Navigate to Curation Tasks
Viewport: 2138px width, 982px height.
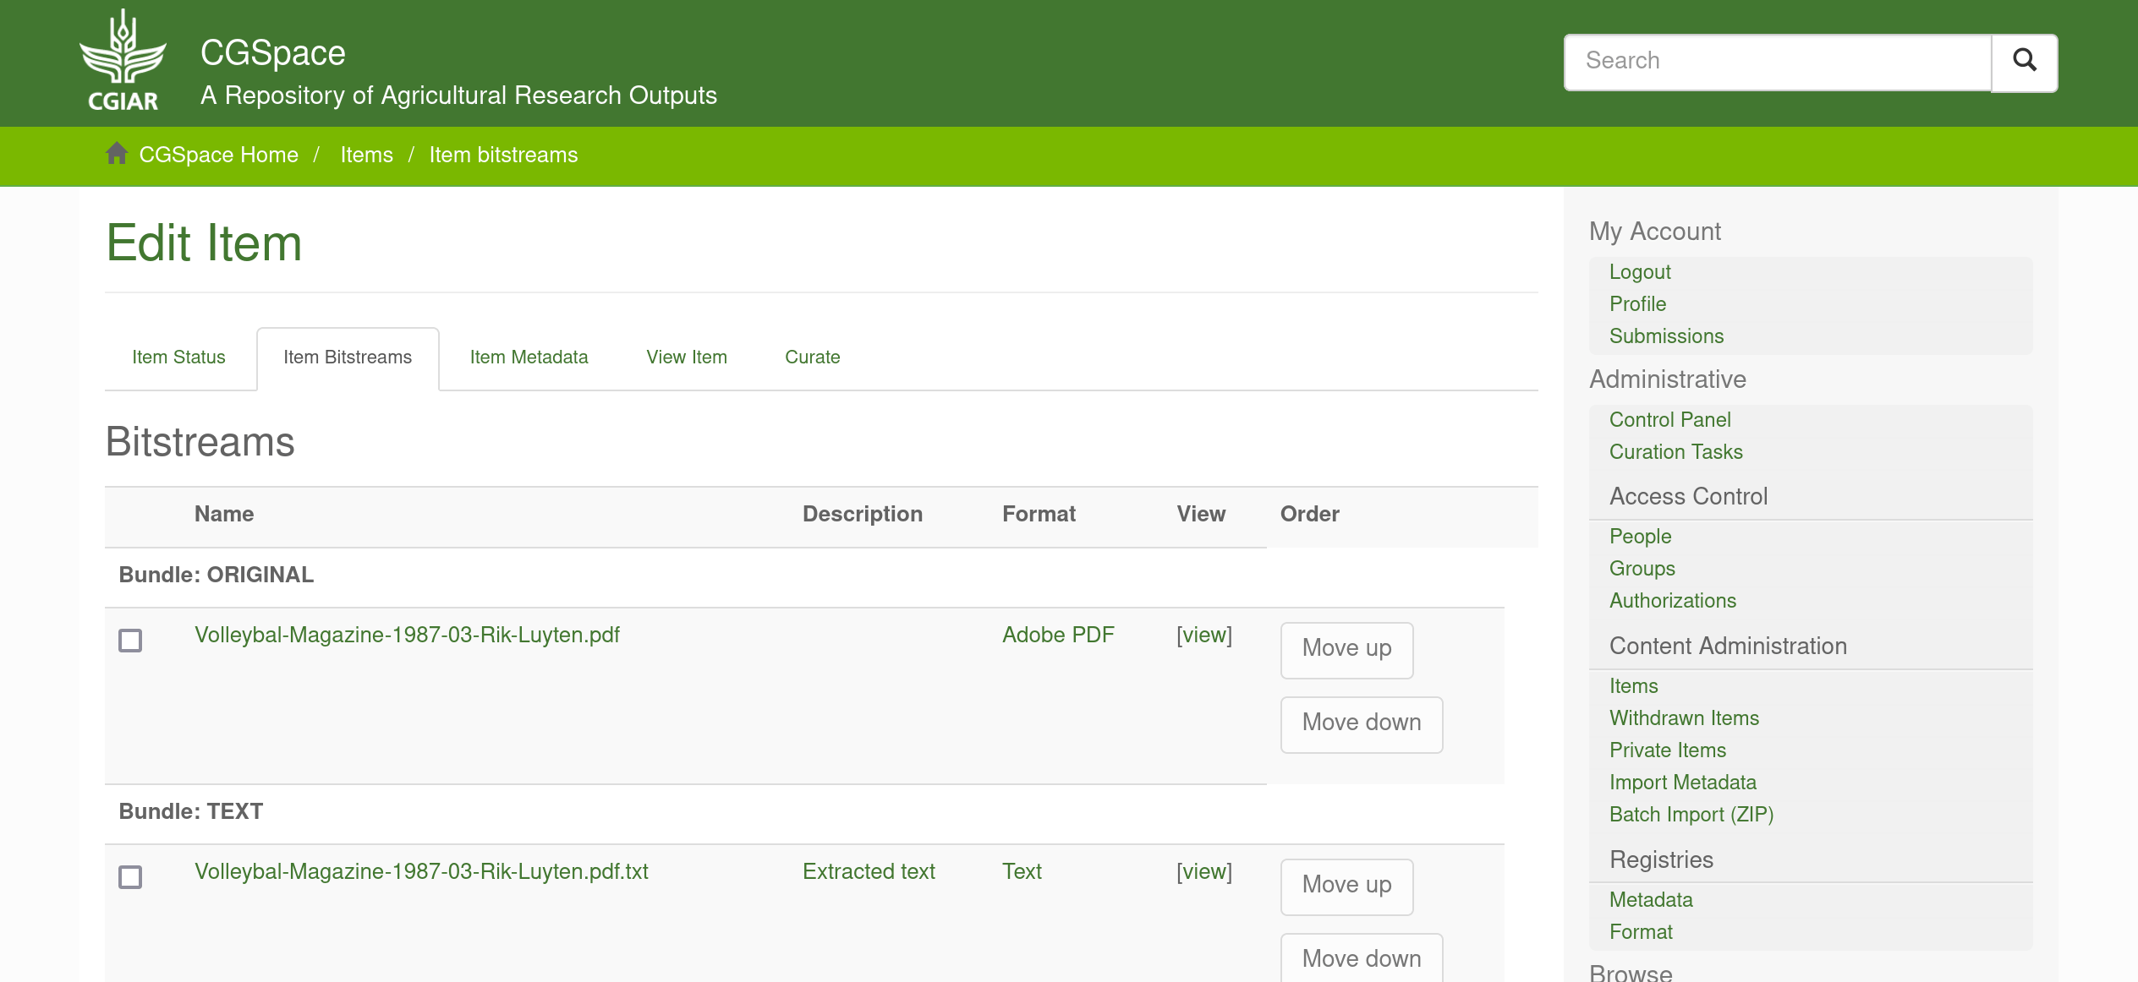1675,451
